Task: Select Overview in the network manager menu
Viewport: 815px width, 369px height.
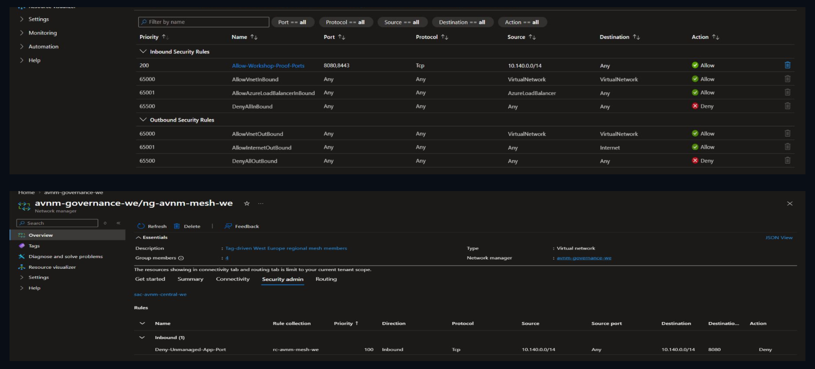Action: [x=68, y=235]
